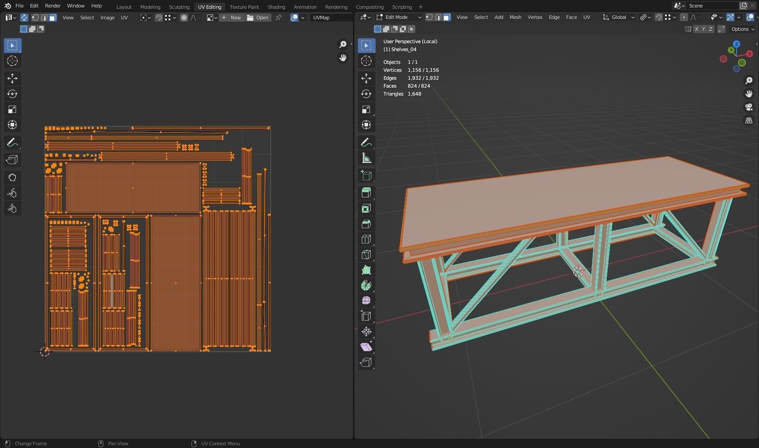Screen dimensions: 759x448
Task: Toggle proportional editing in 3D viewport
Action: (684, 17)
